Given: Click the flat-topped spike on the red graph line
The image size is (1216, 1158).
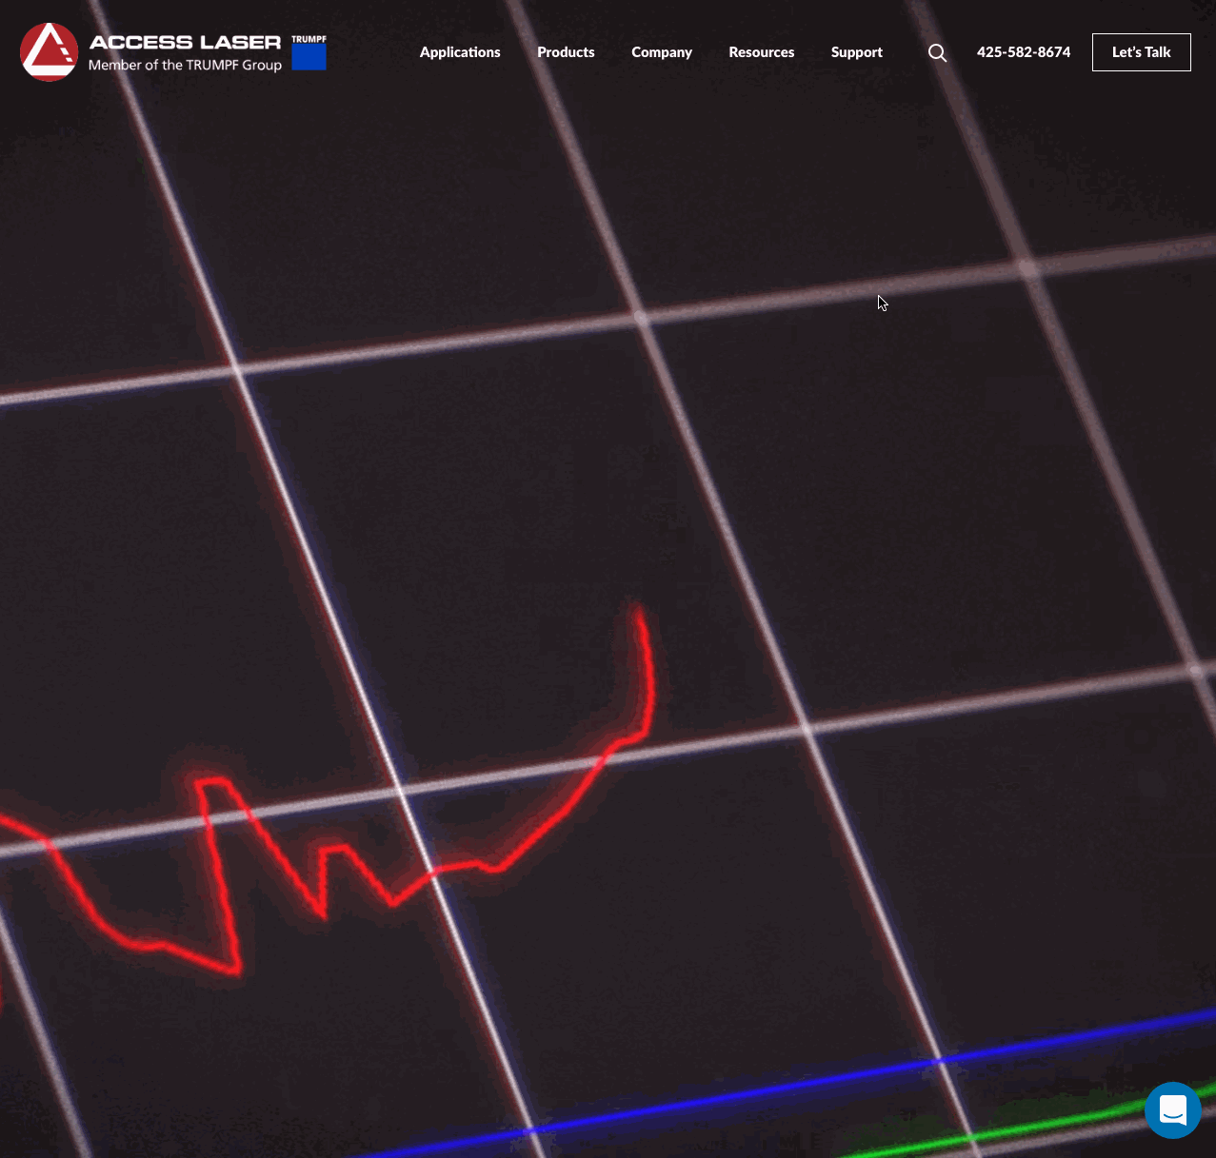Looking at the screenshot, I should coord(214,782).
